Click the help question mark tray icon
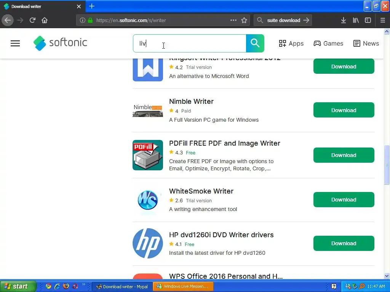Screen dimensions: 390x292 coord(334,287)
